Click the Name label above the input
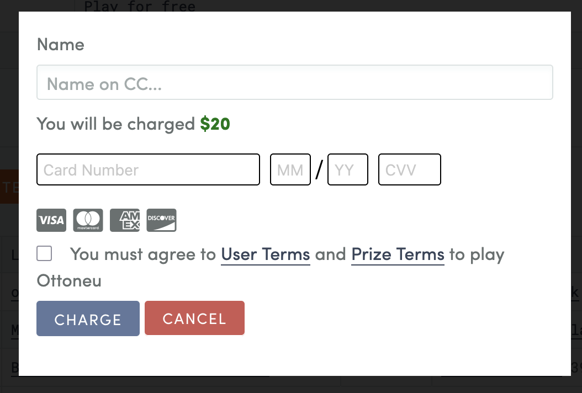The height and width of the screenshot is (393, 582). 61,45
